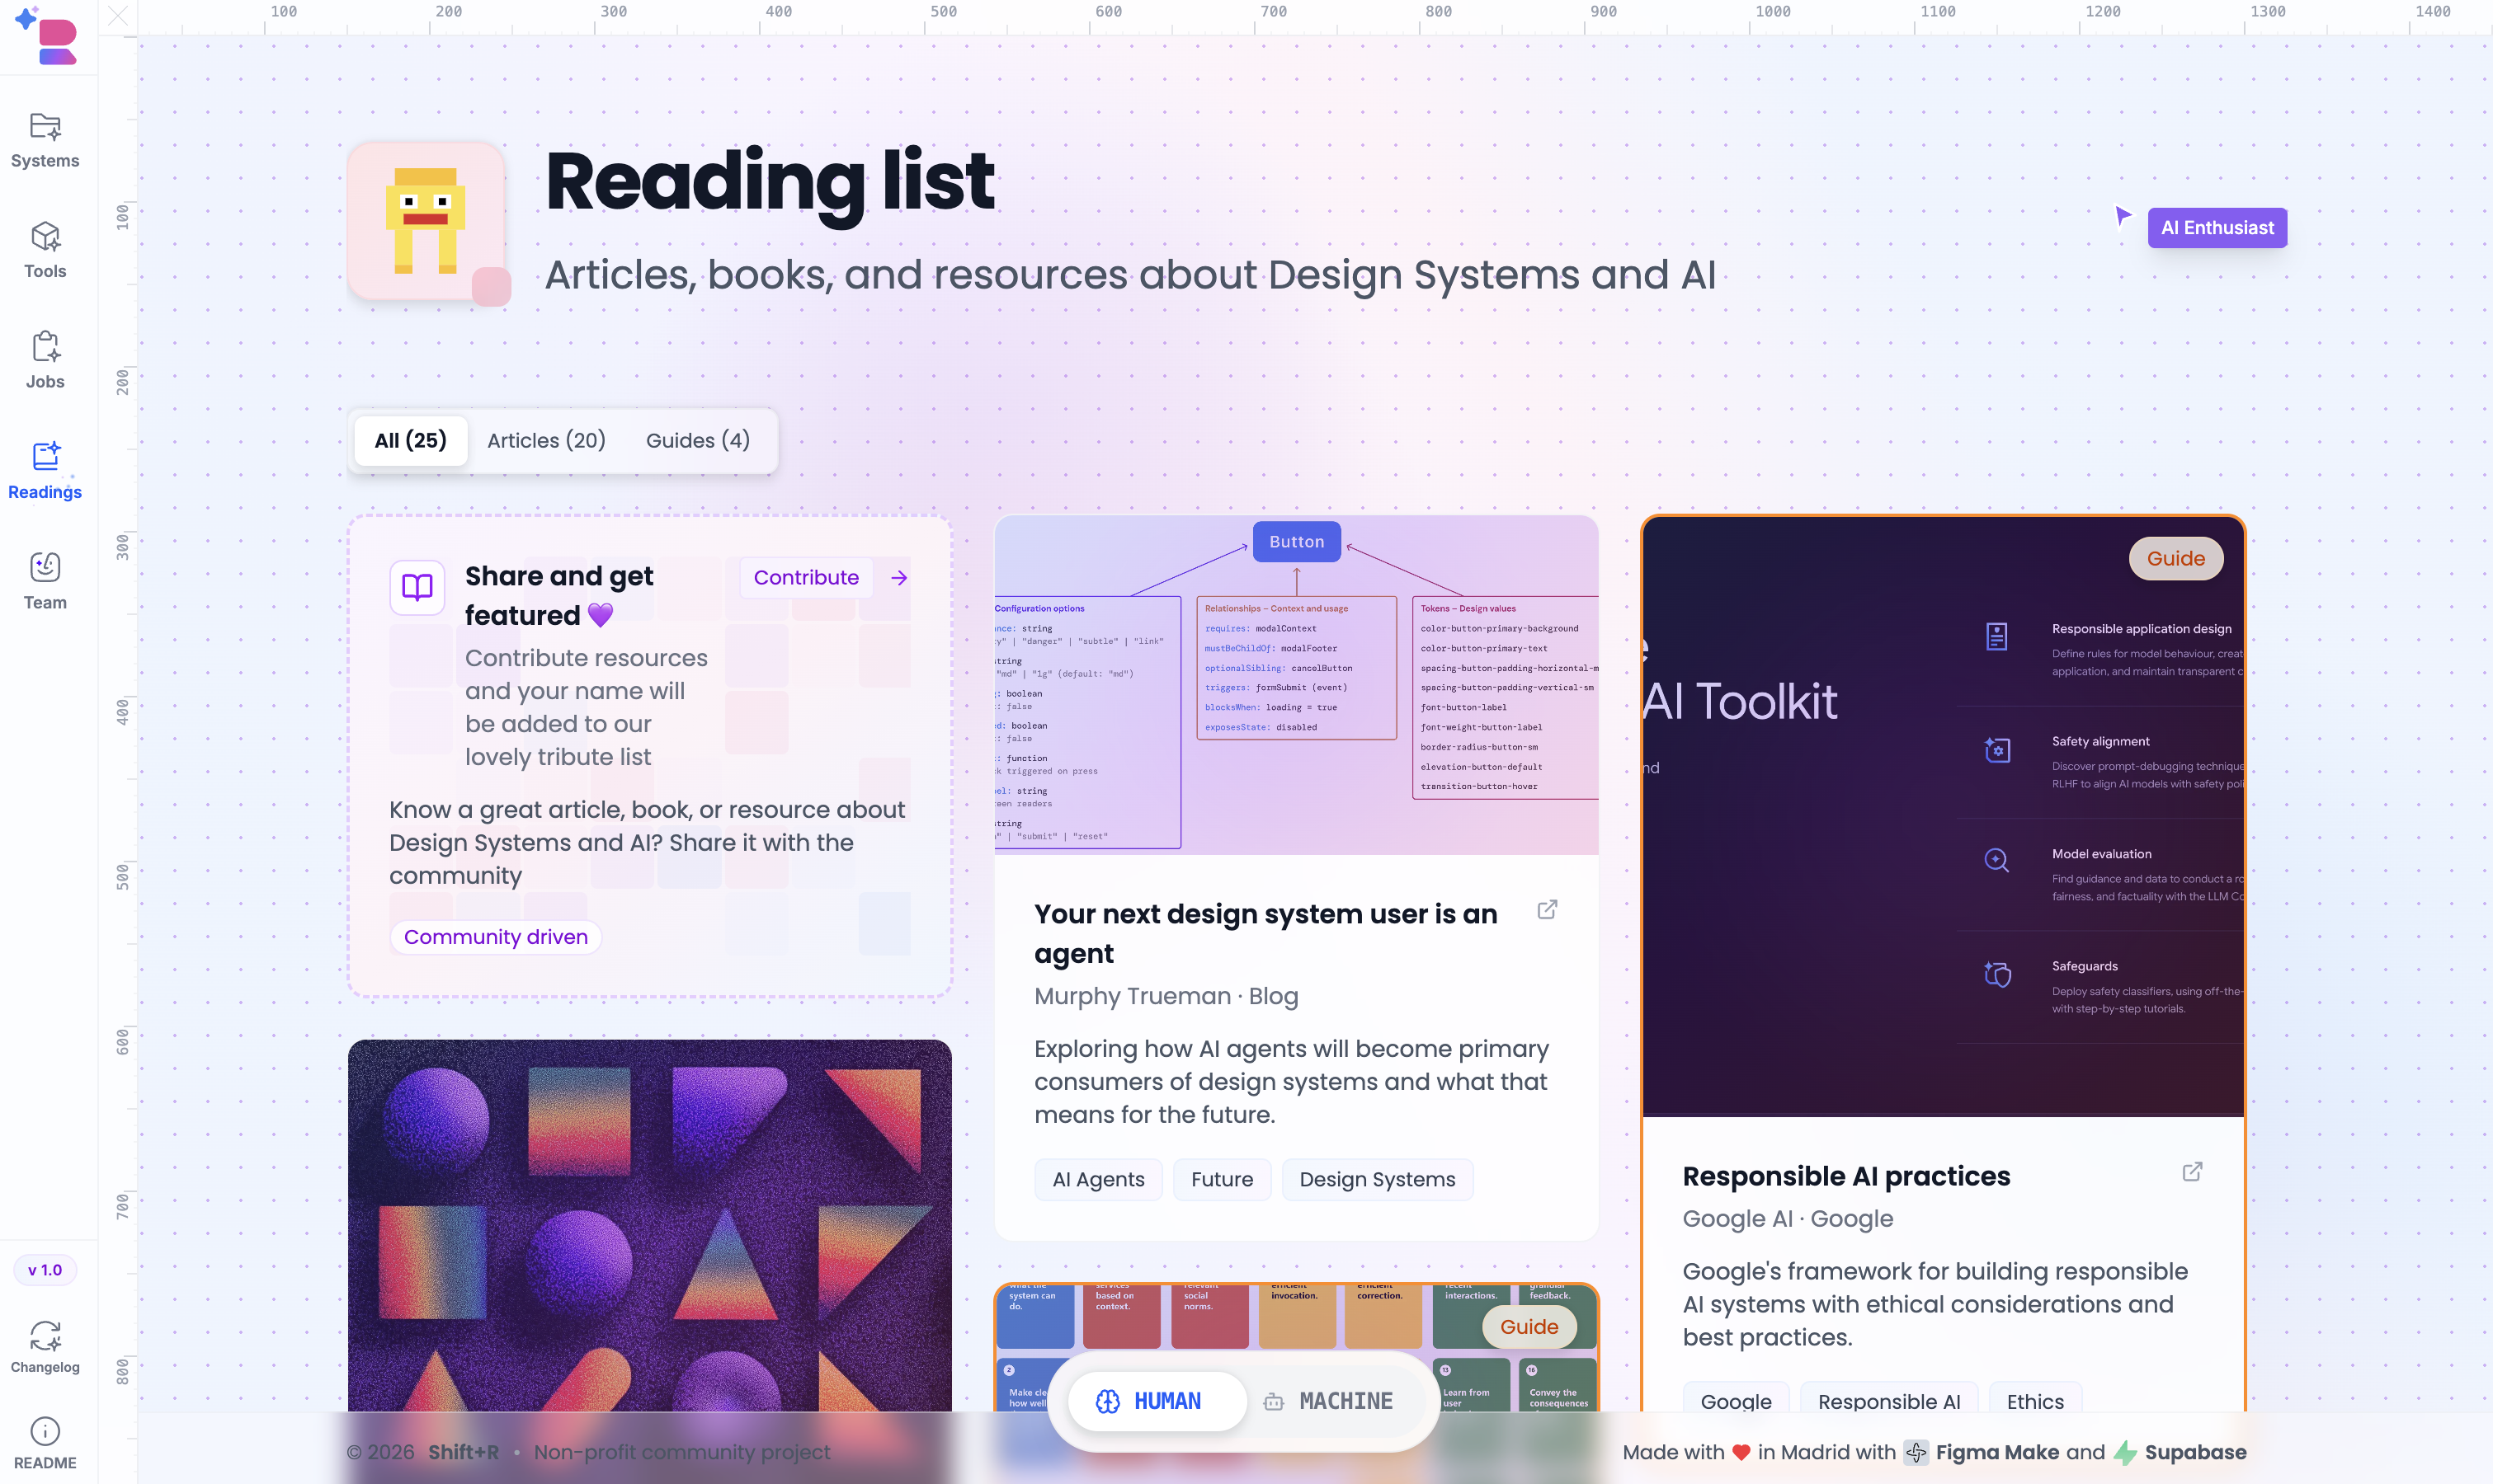
Task: Filter resources by the AI Agents tag
Action: tap(1097, 1179)
